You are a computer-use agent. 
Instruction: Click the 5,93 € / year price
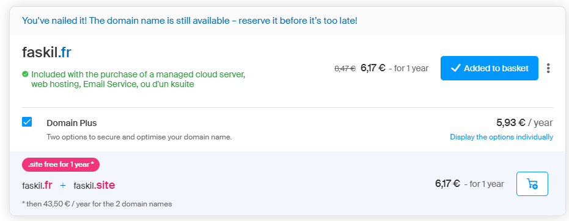(x=524, y=122)
